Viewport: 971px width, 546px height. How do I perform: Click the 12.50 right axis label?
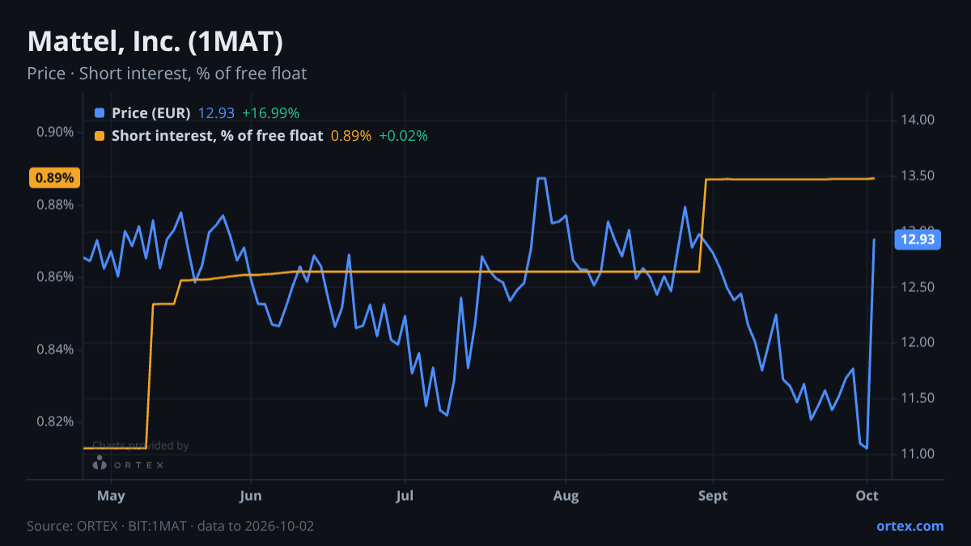pos(917,287)
